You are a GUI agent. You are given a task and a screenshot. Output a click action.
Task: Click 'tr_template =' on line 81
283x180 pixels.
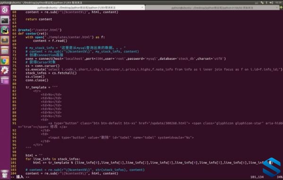(42, 87)
